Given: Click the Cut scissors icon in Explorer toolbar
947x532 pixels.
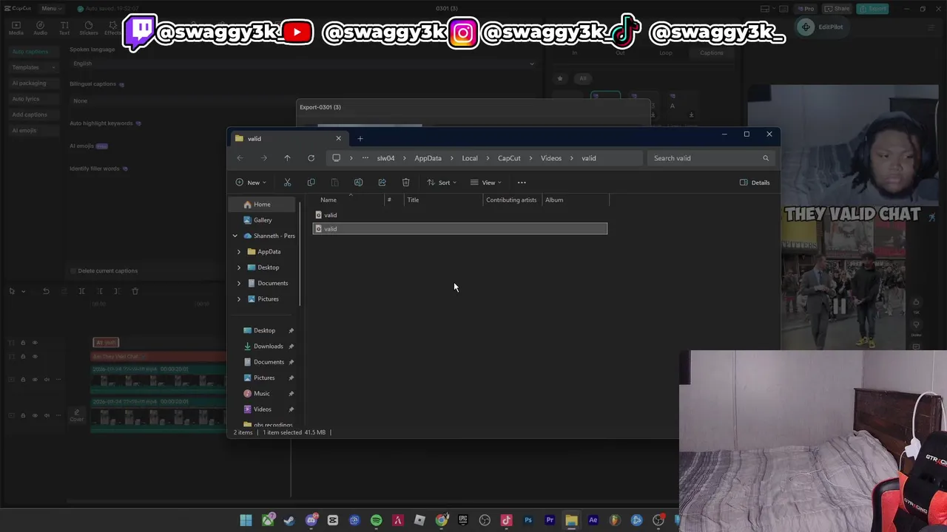Looking at the screenshot, I should coord(287,183).
